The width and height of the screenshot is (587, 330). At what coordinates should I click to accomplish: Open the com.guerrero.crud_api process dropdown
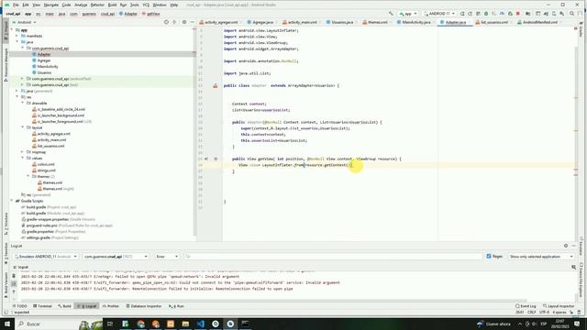(x=116, y=257)
